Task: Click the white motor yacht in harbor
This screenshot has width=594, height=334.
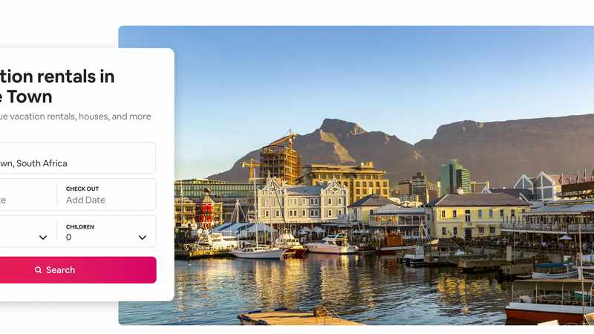Action: pyautogui.click(x=331, y=245)
